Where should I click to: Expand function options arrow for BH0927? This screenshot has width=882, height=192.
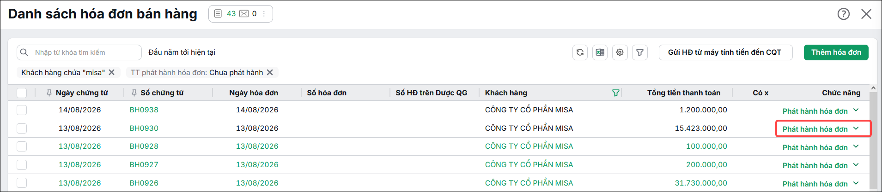pyautogui.click(x=856, y=165)
